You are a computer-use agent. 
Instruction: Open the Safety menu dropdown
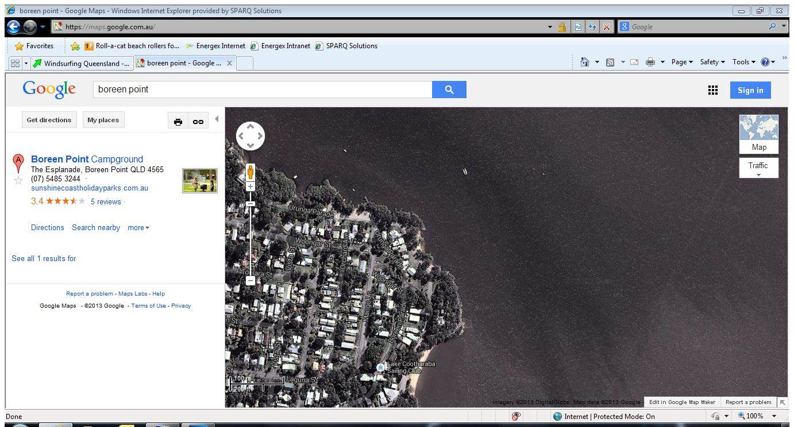[712, 62]
